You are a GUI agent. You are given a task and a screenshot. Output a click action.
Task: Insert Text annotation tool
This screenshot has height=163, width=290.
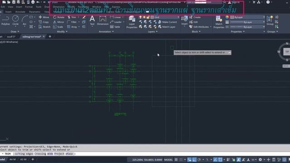pos(92,20)
